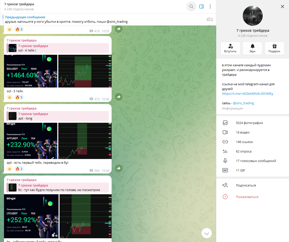Click the views count 394

(x=95, y=170)
